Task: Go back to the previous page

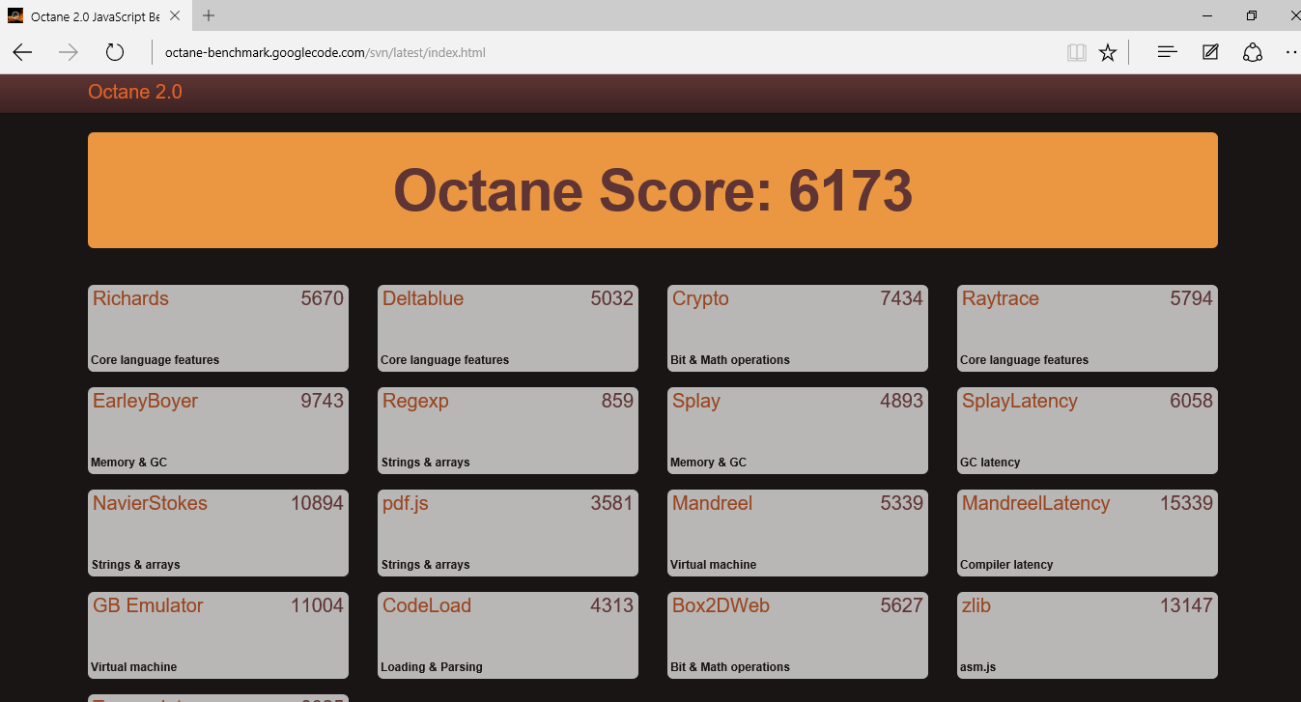Action: tap(22, 52)
